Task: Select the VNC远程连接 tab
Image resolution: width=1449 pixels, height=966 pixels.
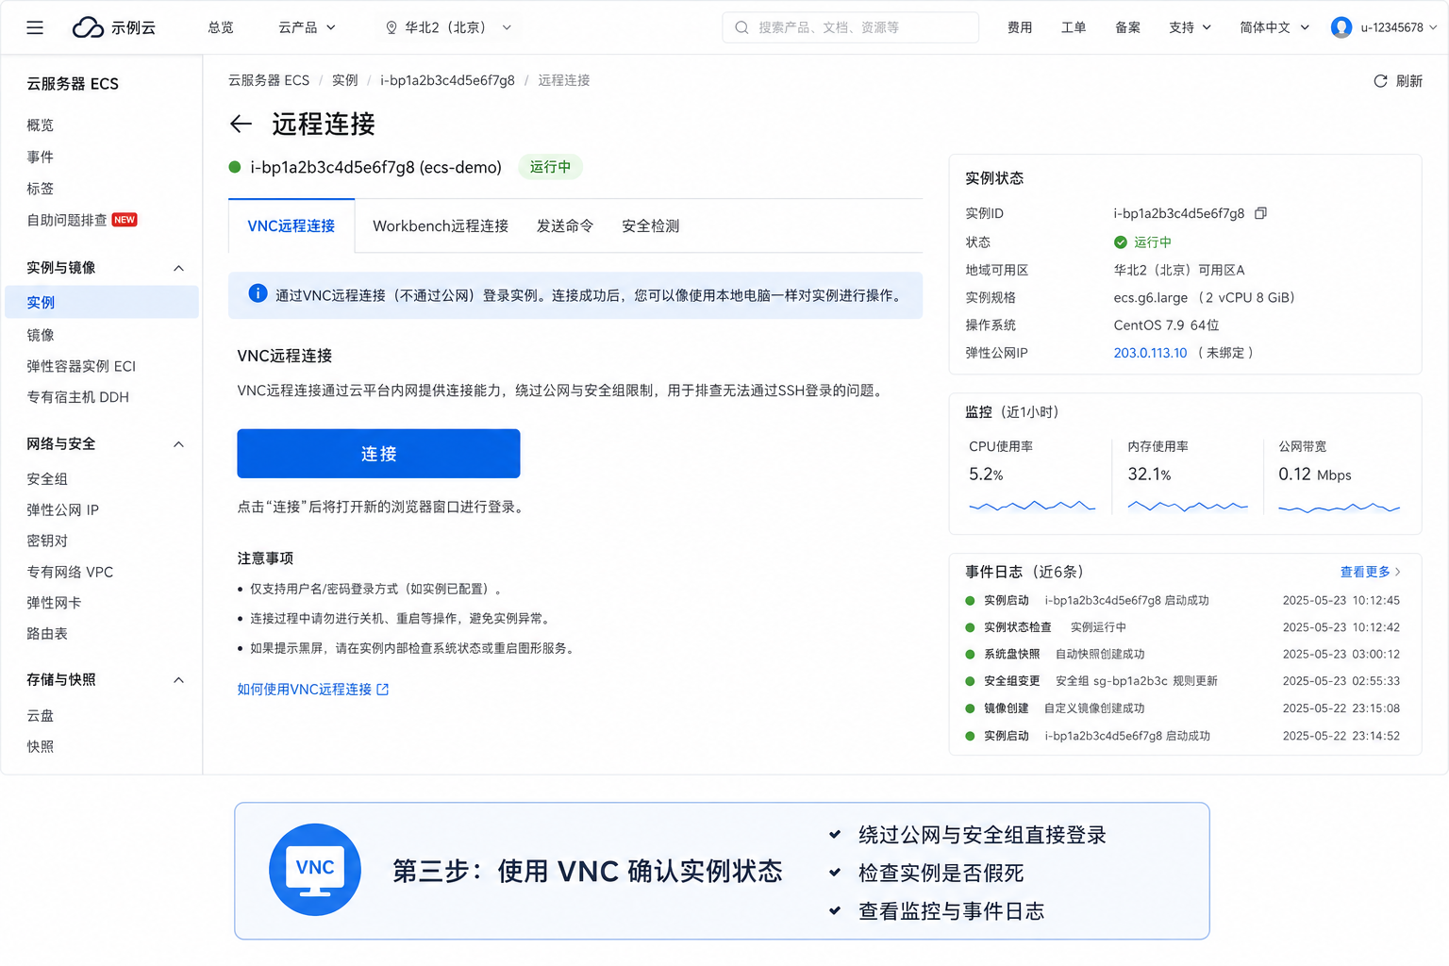Action: tap(291, 226)
